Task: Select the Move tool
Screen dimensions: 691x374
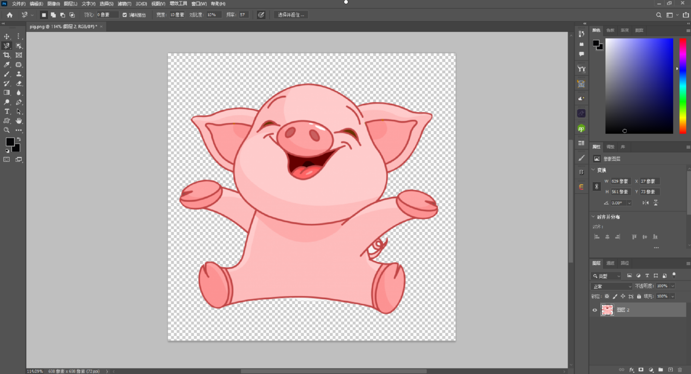Action: pyautogui.click(x=7, y=36)
